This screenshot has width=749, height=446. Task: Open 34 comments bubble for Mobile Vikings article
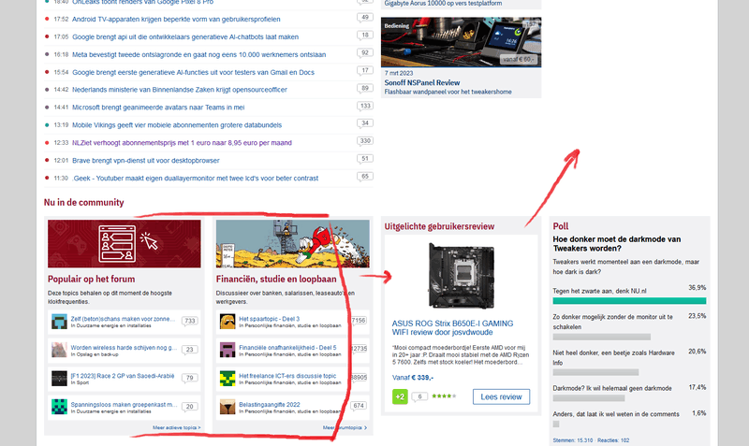[x=365, y=124]
